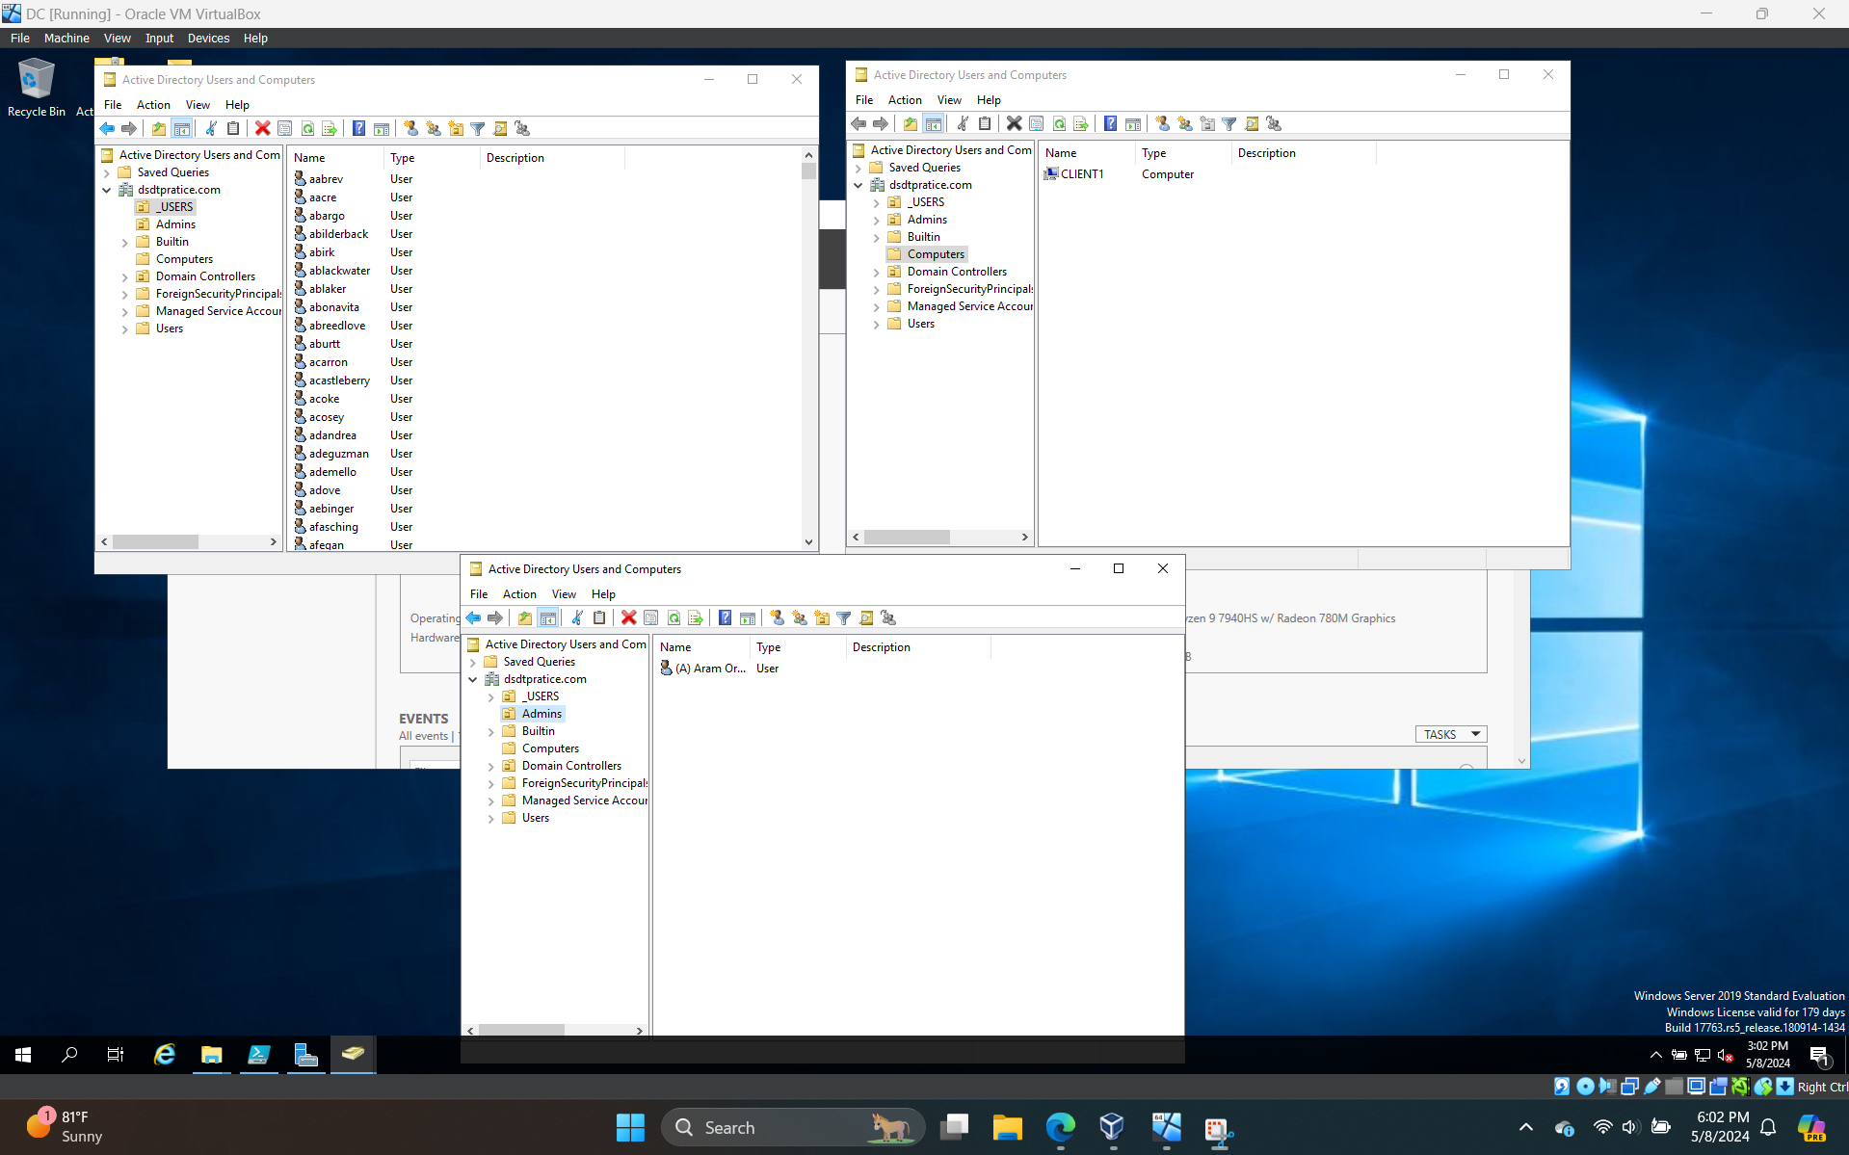Select the Create New Group icon

click(434, 128)
